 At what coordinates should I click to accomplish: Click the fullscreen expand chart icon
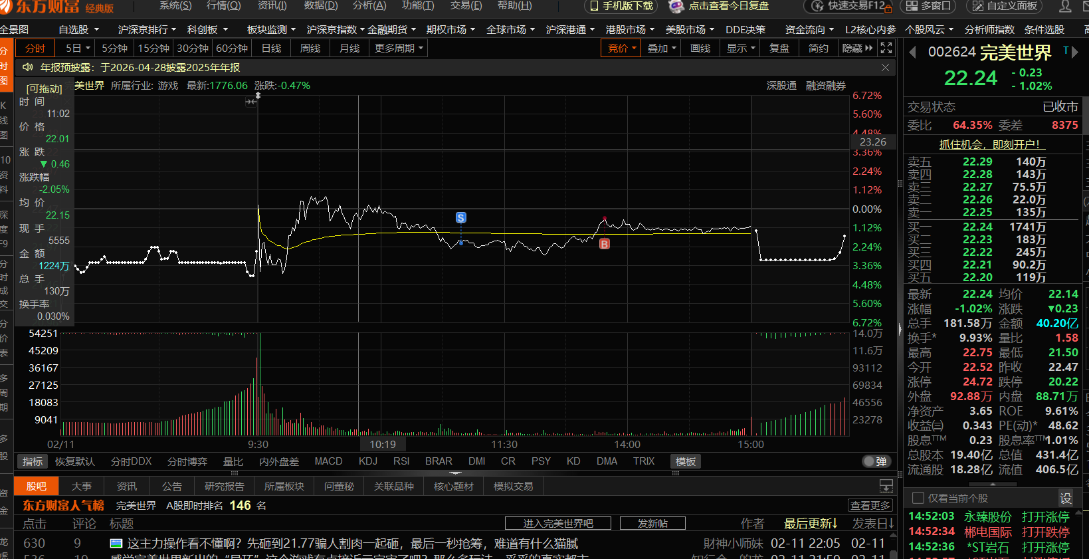point(886,48)
